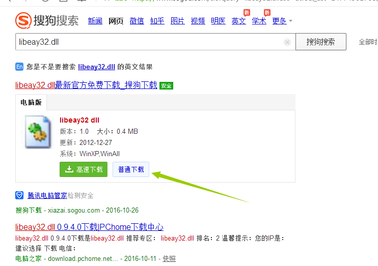This screenshot has width=378, height=266.
Task: Click the blue En language icon
Action: 19,67
